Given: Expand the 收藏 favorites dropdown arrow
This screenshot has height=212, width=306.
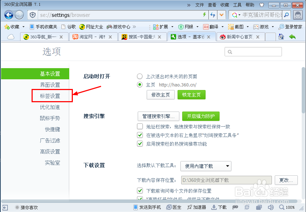Looking at the screenshot, I should [x=23, y=27].
